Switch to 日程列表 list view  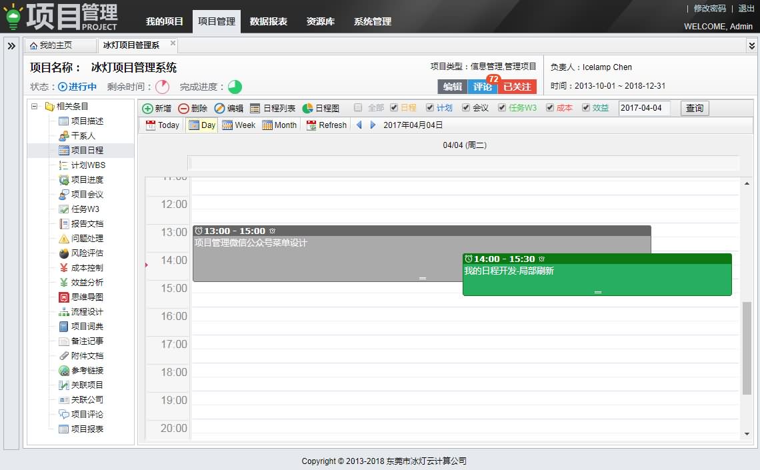(x=273, y=108)
